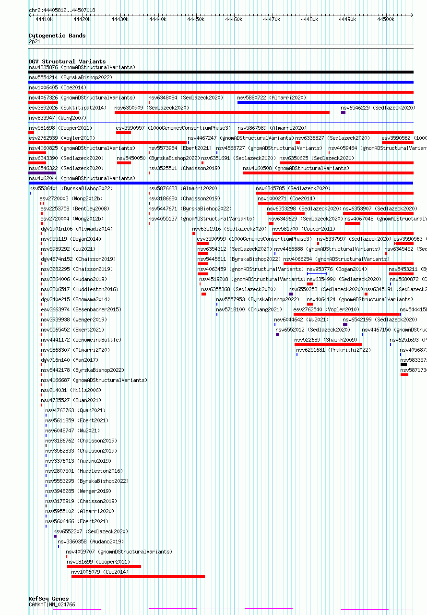The height and width of the screenshot is (615, 427).
Task: Click the nsv5876633 (Almarri2020) label
Action: (x=183, y=188)
